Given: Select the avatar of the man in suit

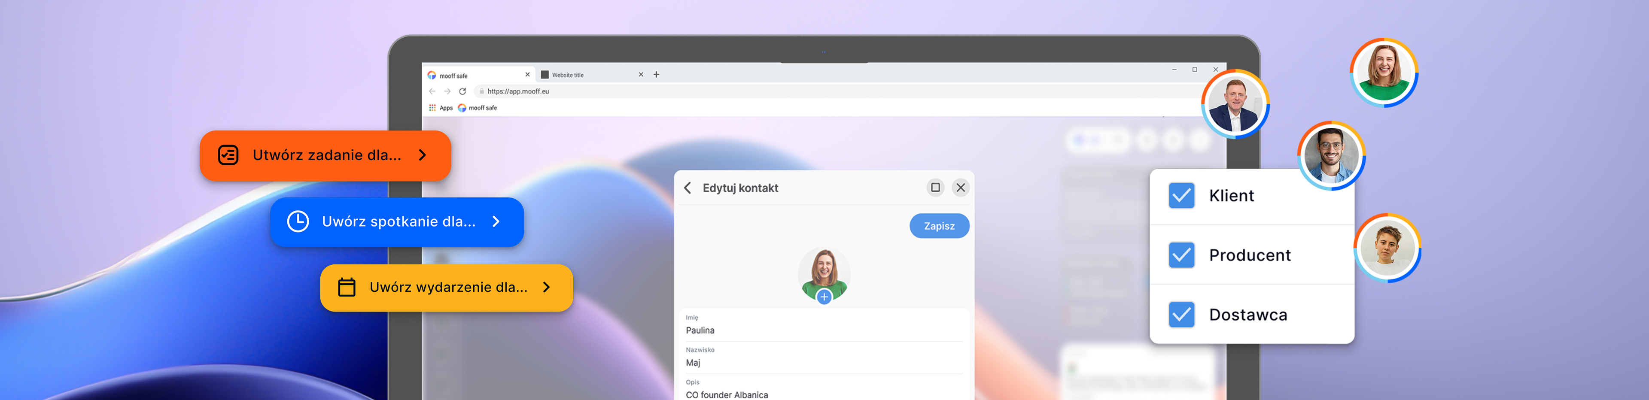Looking at the screenshot, I should coord(1235,104).
